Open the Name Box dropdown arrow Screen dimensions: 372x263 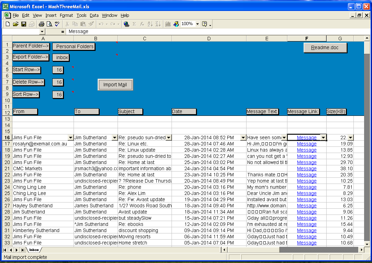[x=42, y=32]
